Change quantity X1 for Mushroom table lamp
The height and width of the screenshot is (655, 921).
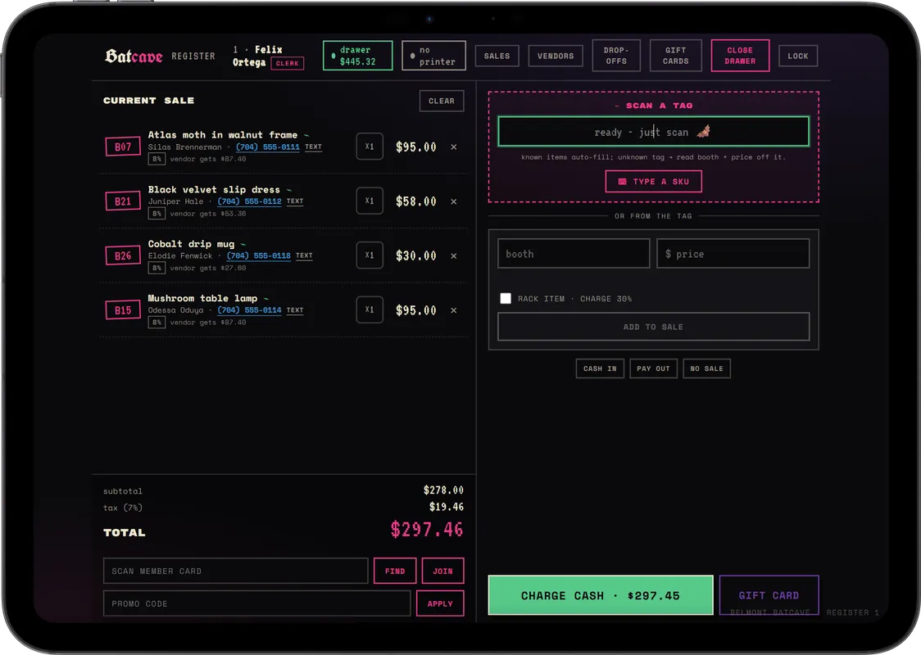370,309
